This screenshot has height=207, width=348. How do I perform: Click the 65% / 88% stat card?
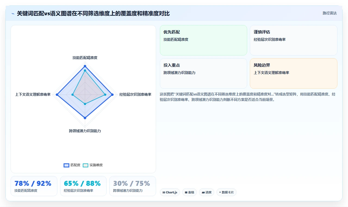click(83, 186)
